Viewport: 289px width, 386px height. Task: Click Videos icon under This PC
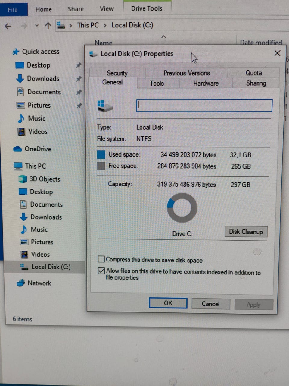[x=24, y=254]
